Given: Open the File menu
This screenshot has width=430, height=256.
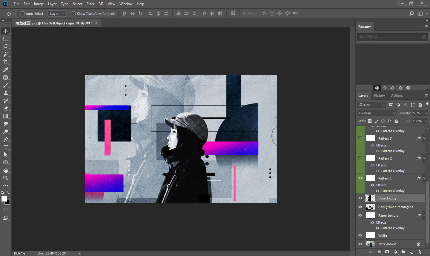Looking at the screenshot, I should point(16,4).
